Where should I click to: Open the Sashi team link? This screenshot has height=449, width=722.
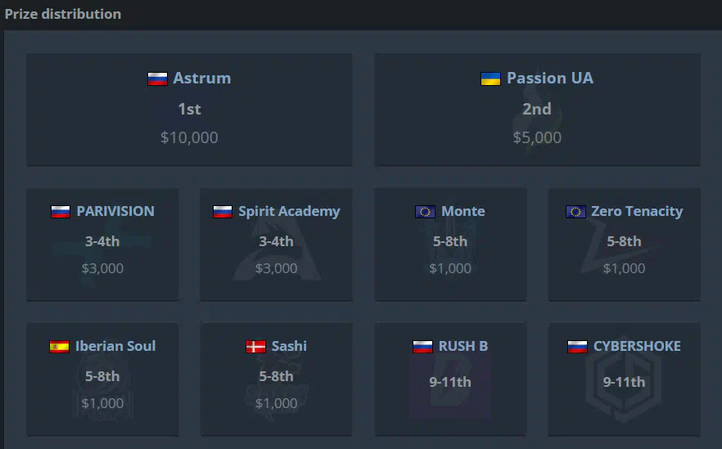coord(289,346)
